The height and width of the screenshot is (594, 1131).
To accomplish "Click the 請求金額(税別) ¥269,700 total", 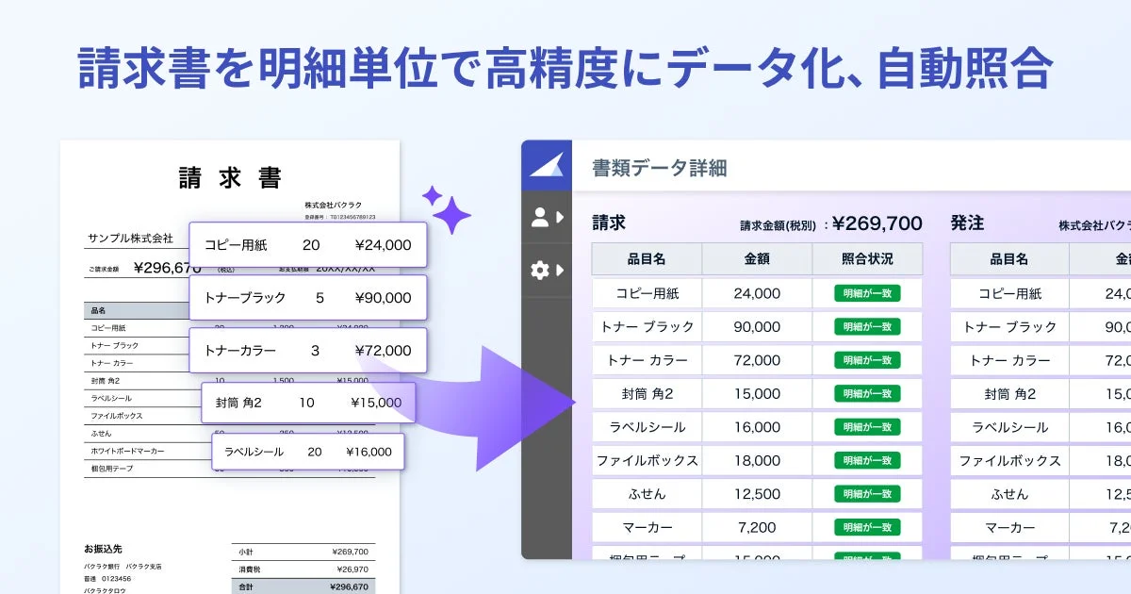I will pos(831,224).
